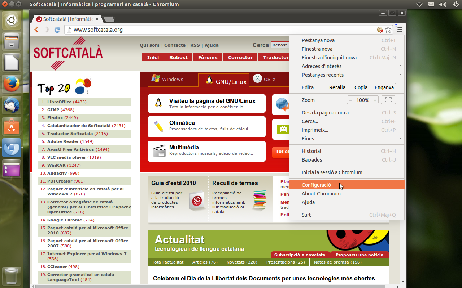Viewport: 462px width, 288px height.
Task: Click the RSS link in header
Action: (x=195, y=45)
